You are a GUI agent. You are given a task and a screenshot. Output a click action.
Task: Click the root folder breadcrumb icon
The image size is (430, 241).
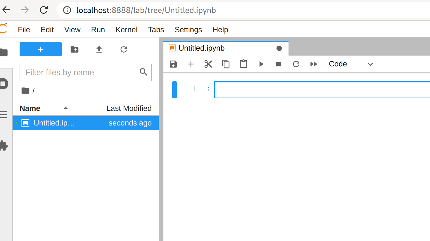(x=25, y=91)
